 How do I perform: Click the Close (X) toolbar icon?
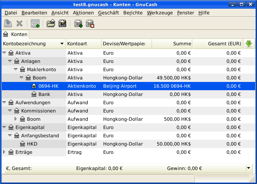coord(19,24)
